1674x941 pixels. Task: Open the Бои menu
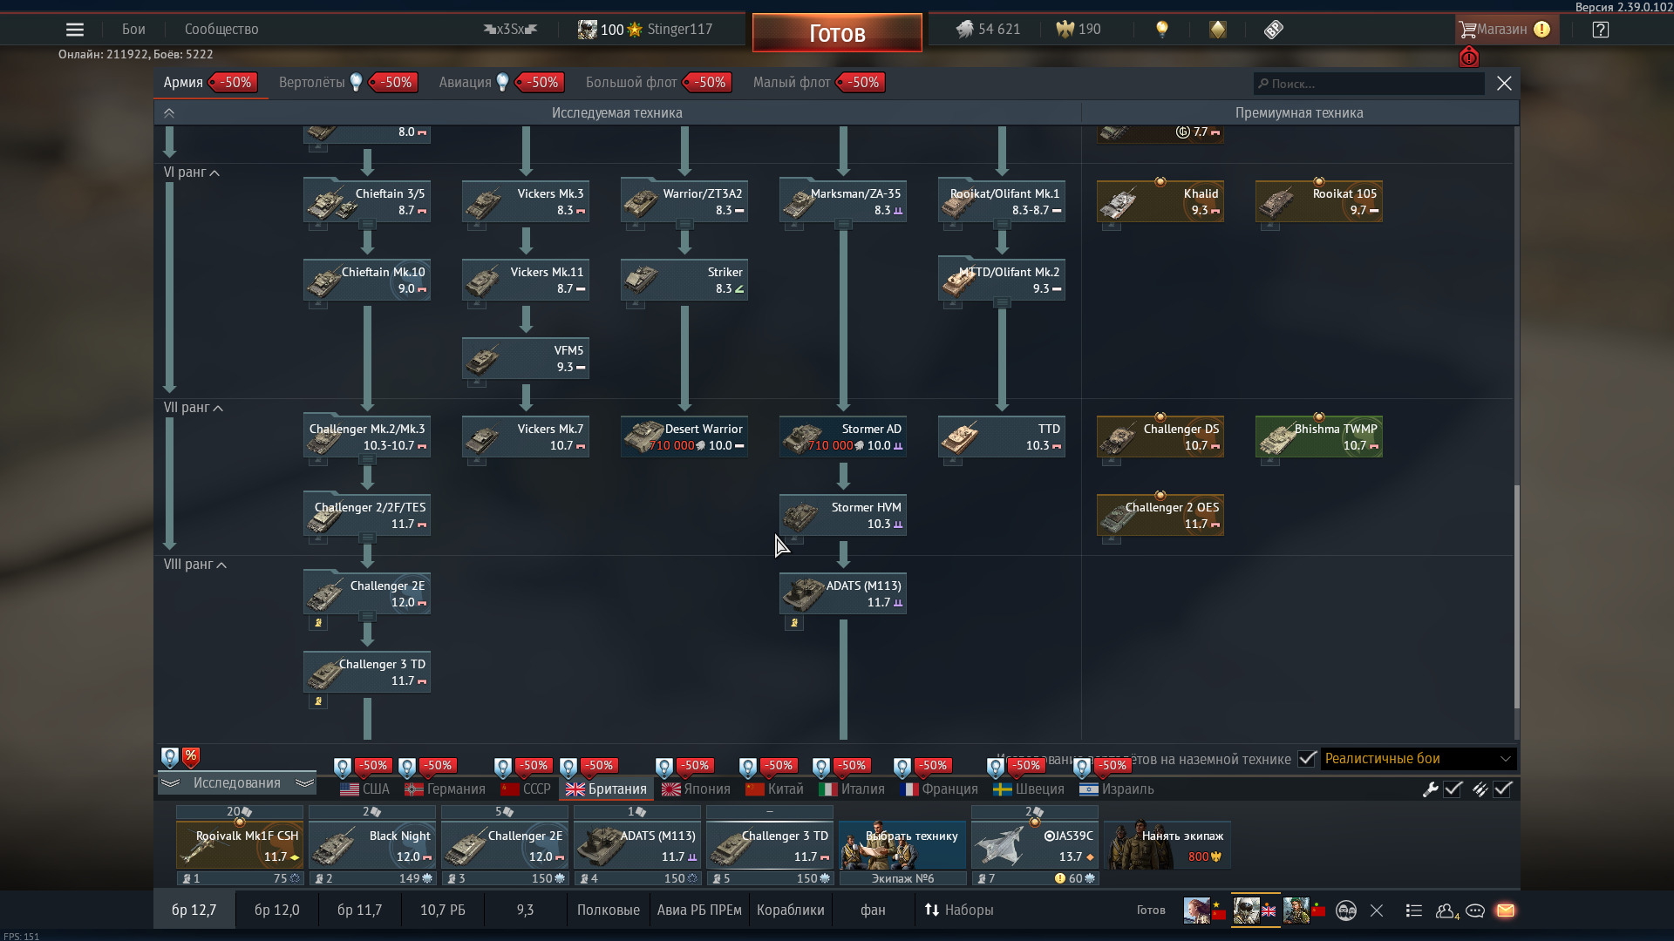tap(133, 30)
